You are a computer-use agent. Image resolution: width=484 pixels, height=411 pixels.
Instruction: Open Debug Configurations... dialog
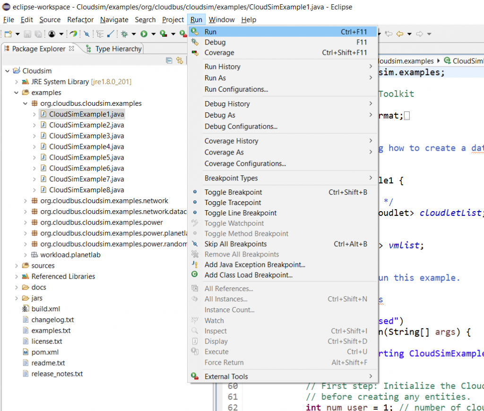click(282, 127)
